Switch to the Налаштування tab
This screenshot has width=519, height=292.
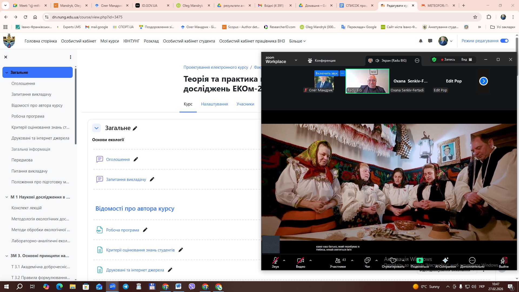point(214,104)
